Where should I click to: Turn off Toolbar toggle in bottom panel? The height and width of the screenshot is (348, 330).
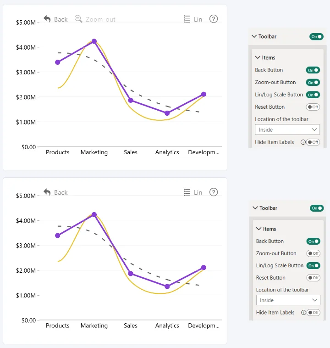coord(317,208)
